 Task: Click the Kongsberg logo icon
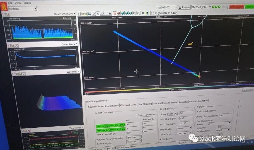click(4, 8)
